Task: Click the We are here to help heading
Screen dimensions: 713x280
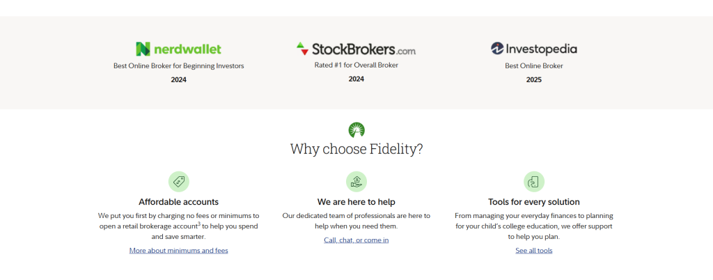Action: 356,202
